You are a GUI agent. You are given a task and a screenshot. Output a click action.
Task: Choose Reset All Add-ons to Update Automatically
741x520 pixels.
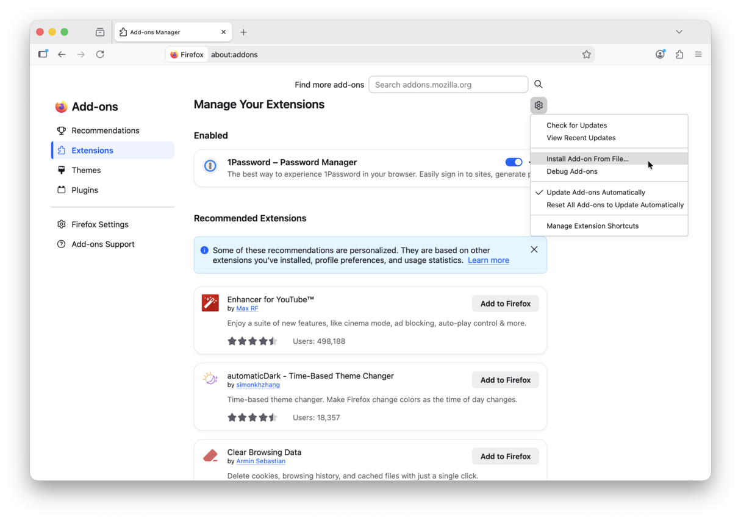[609, 205]
